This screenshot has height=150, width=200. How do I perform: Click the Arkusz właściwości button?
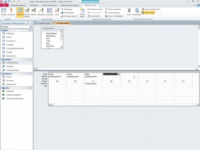150,9
